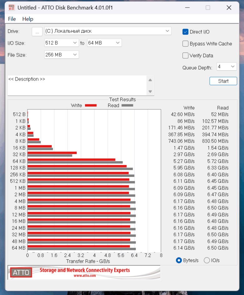Screen dimensions: 244x295
Task: Enable Bypass Write Cache checkbox
Action: pyautogui.click(x=185, y=44)
